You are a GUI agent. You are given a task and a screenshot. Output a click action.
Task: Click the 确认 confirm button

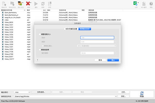[x=113, y=60]
